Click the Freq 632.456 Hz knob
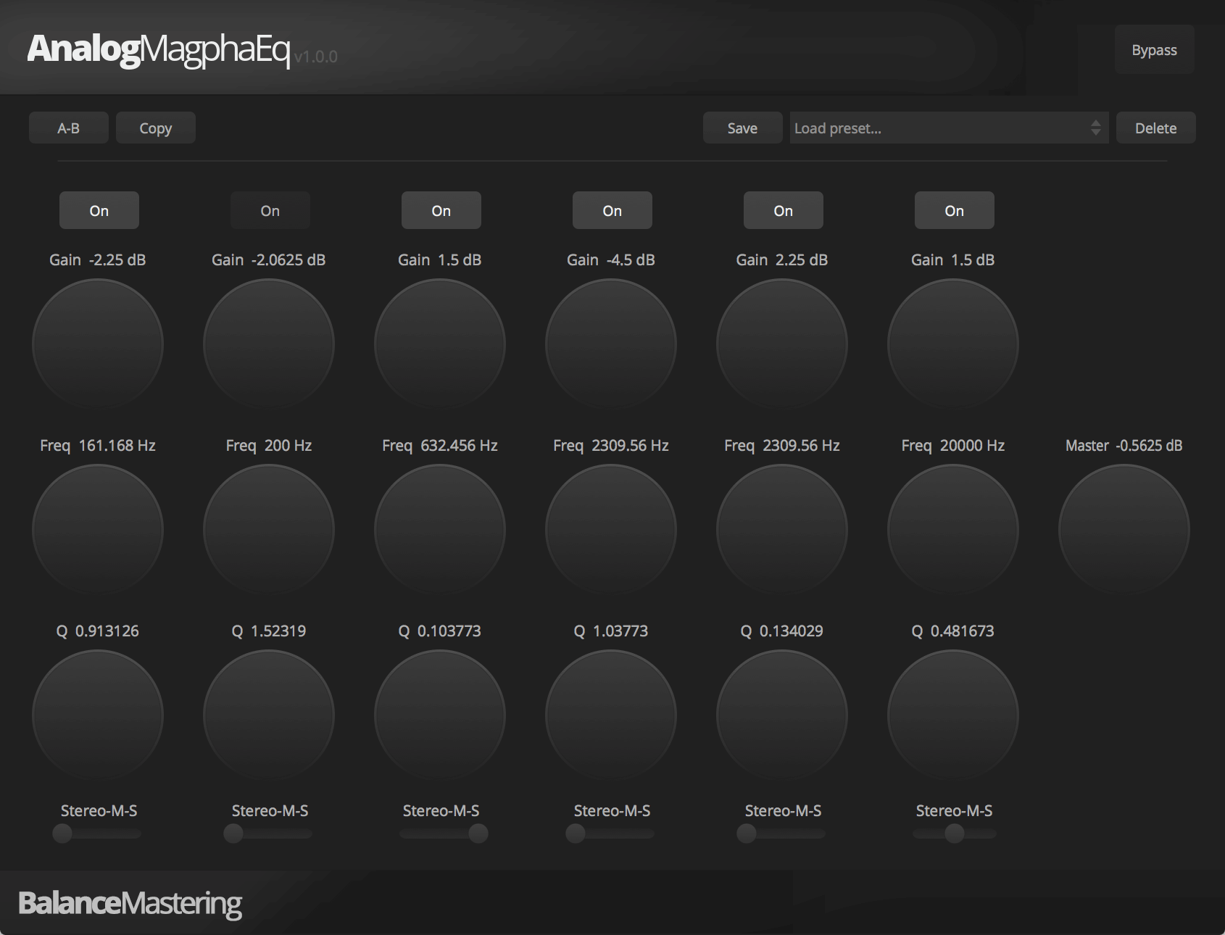This screenshot has height=935, width=1225. (x=440, y=530)
